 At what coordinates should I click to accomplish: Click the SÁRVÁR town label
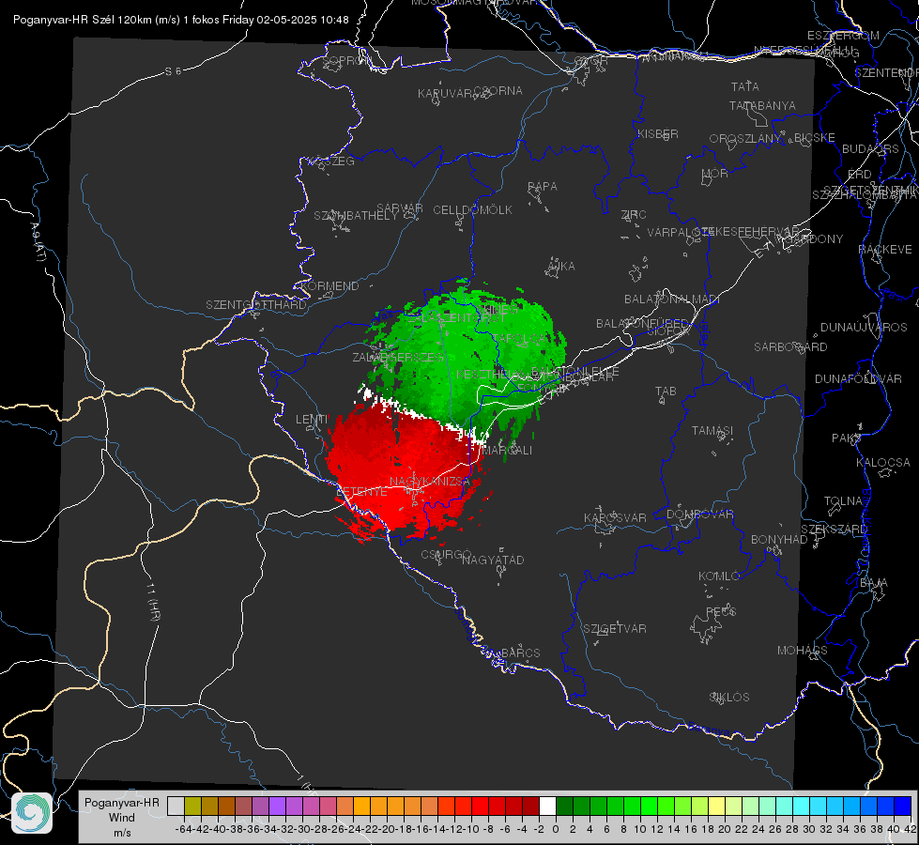pyautogui.click(x=400, y=208)
